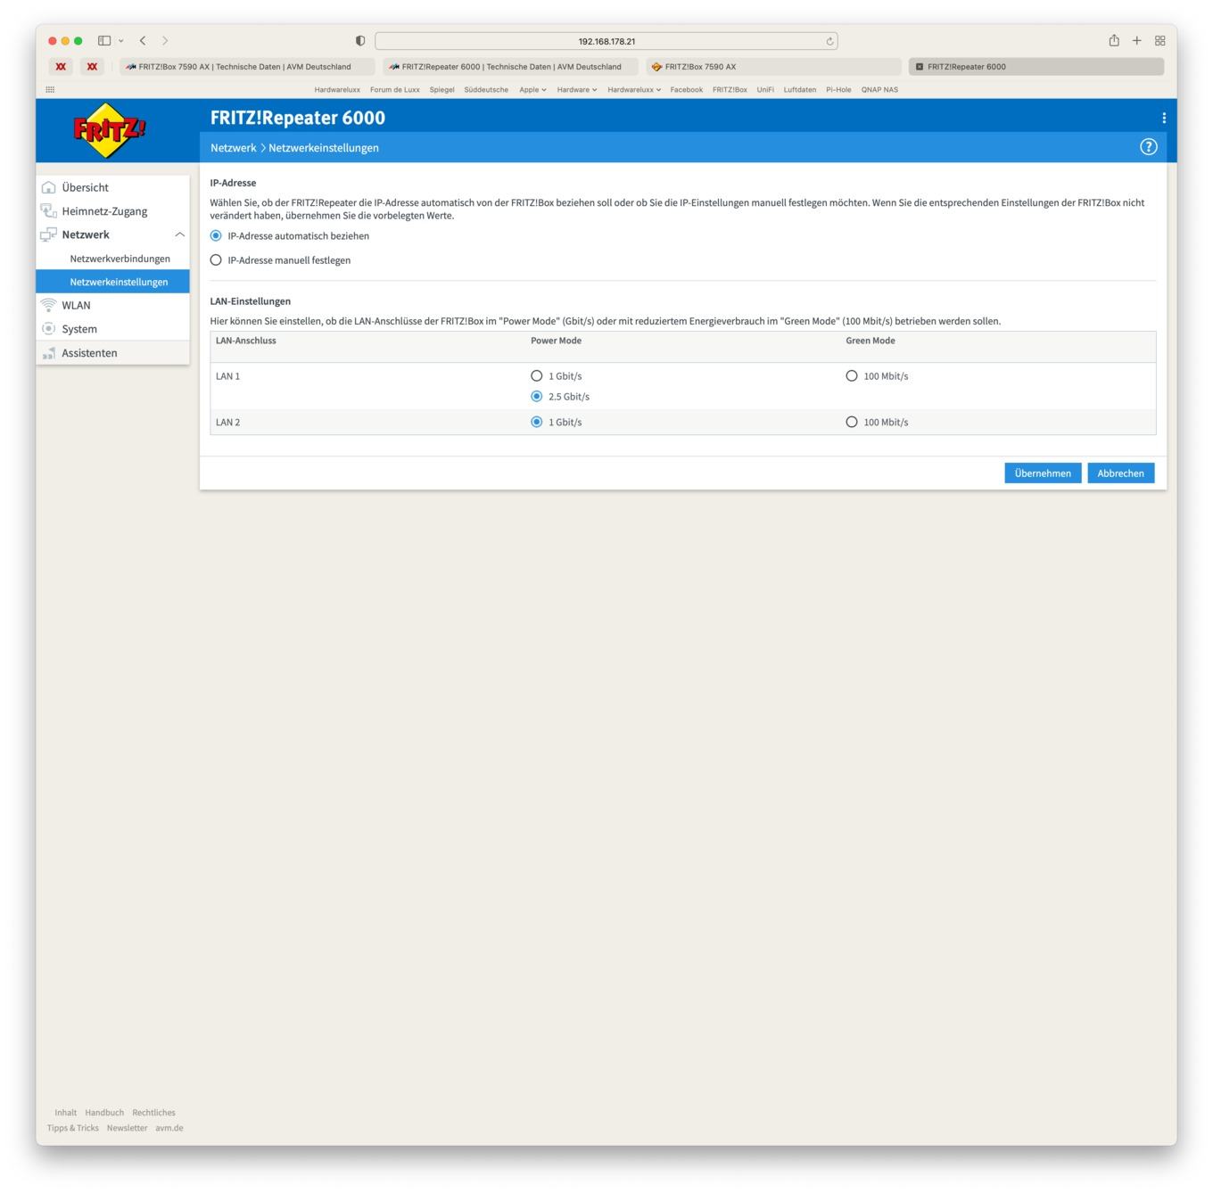
Task: Open the Facebook bookmark
Action: pos(686,89)
